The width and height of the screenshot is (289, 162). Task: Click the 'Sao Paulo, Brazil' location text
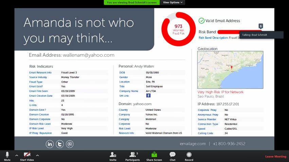[x=211, y=96]
